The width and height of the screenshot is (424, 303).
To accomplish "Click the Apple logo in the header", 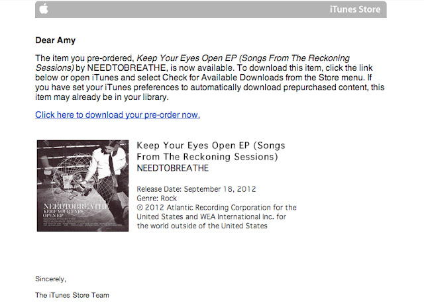I will point(44,9).
